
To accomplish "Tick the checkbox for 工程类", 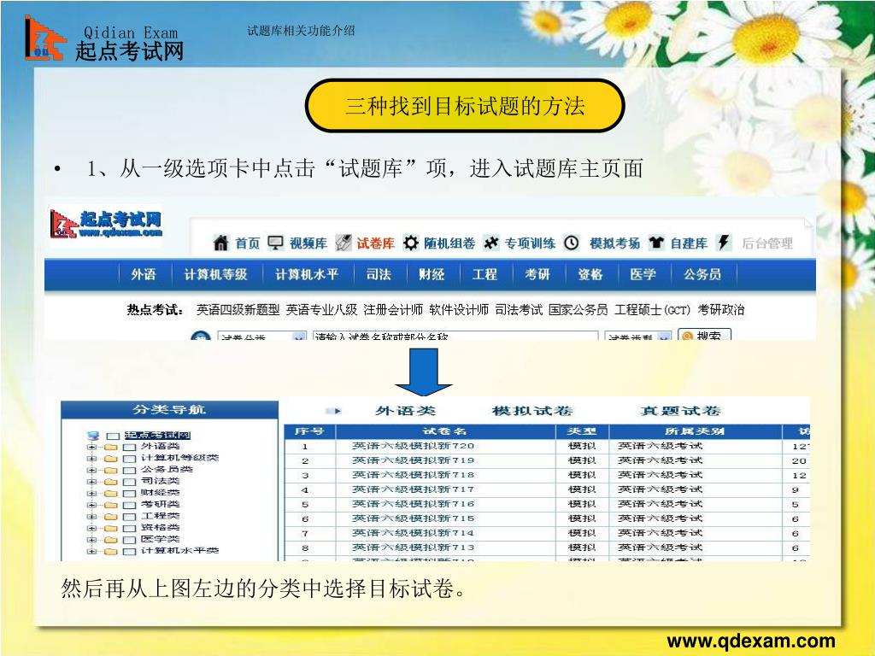I will coord(129,517).
